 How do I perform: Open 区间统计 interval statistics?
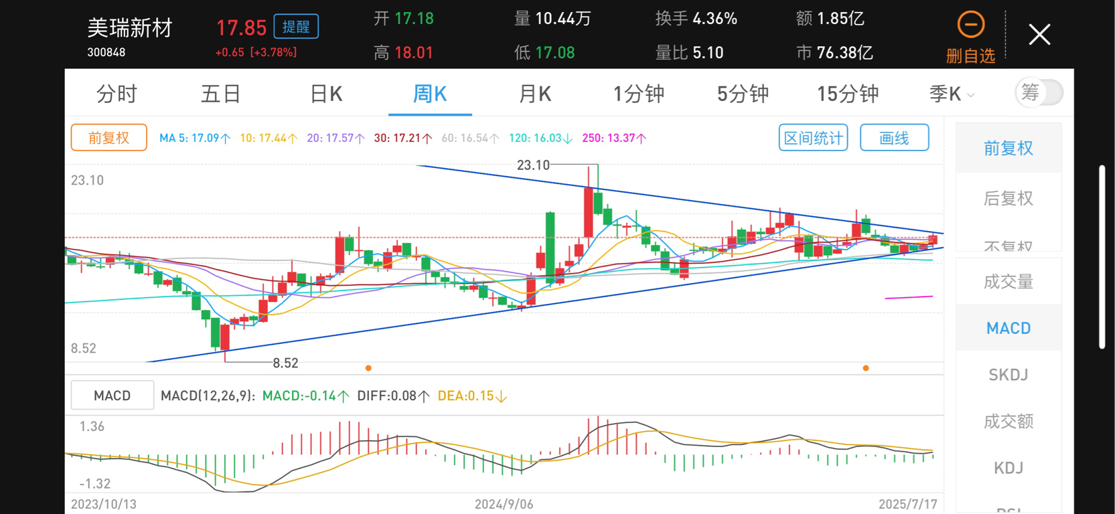814,138
